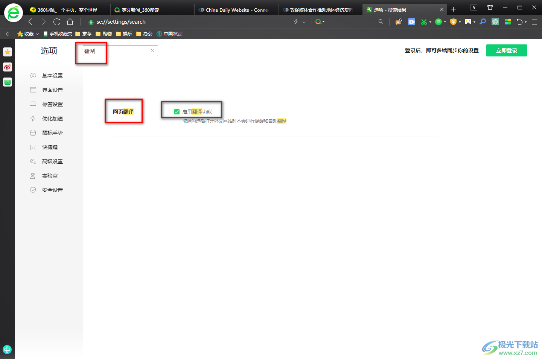
Task: Click the blue key password icon
Action: tap(483, 22)
